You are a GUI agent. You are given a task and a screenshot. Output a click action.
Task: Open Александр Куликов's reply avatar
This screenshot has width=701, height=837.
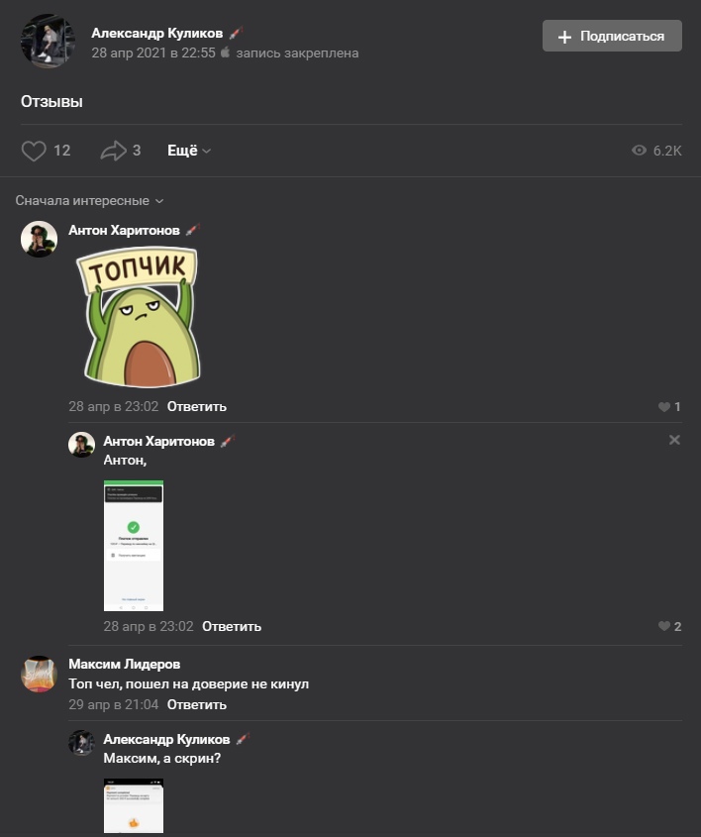click(81, 743)
